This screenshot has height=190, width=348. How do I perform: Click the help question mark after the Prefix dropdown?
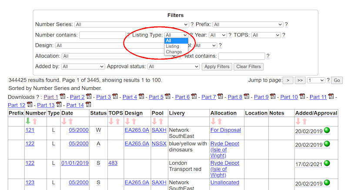[x=286, y=25]
